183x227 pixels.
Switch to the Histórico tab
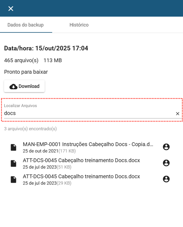pyautogui.click(x=79, y=25)
